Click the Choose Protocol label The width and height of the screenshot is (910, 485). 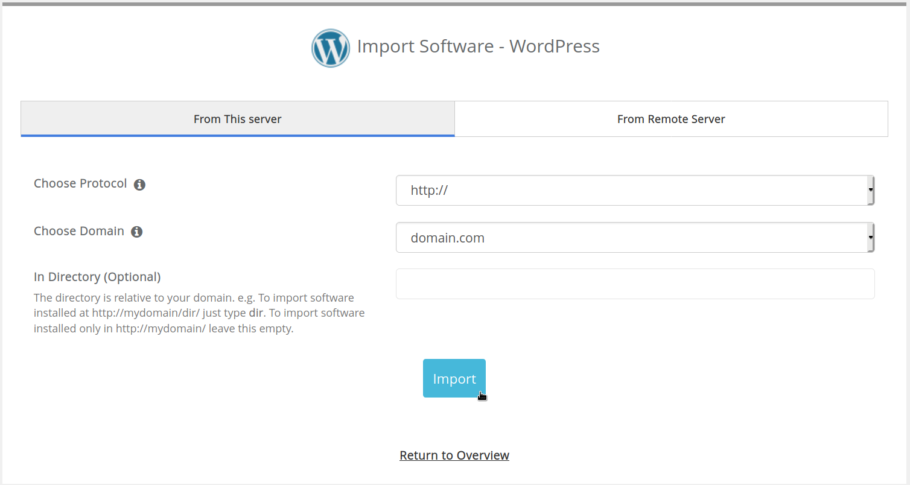click(80, 183)
